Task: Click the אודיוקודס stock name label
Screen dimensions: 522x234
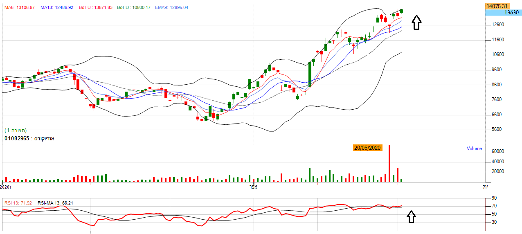Action: click(29, 139)
